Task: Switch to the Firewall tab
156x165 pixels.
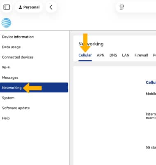Action: tap(141, 55)
